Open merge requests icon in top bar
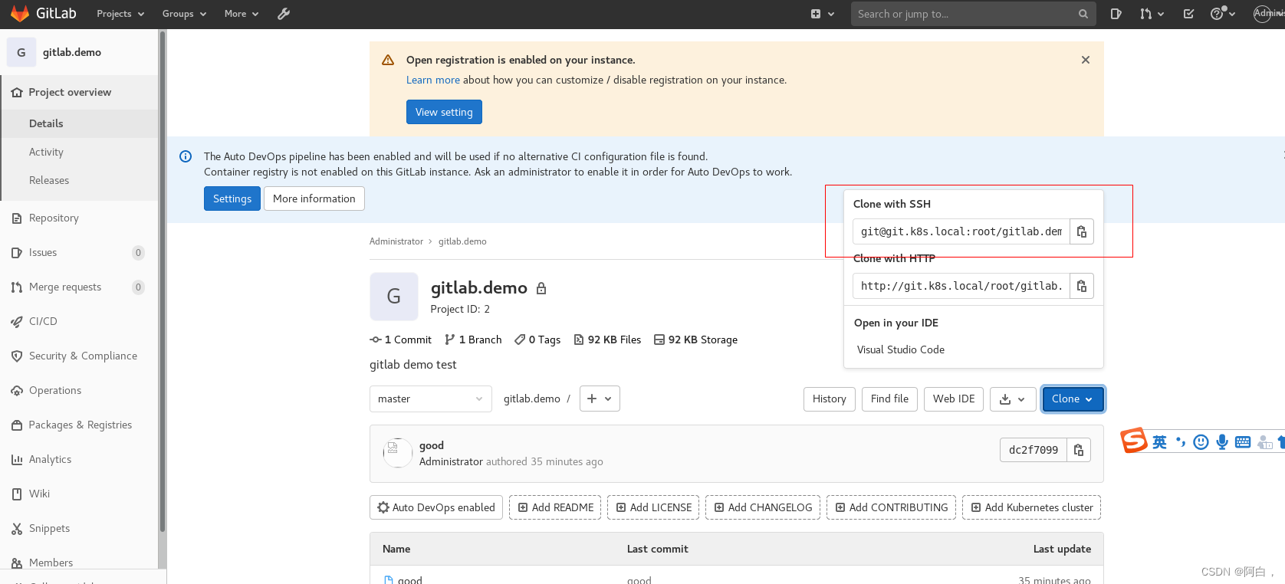 pos(1152,14)
